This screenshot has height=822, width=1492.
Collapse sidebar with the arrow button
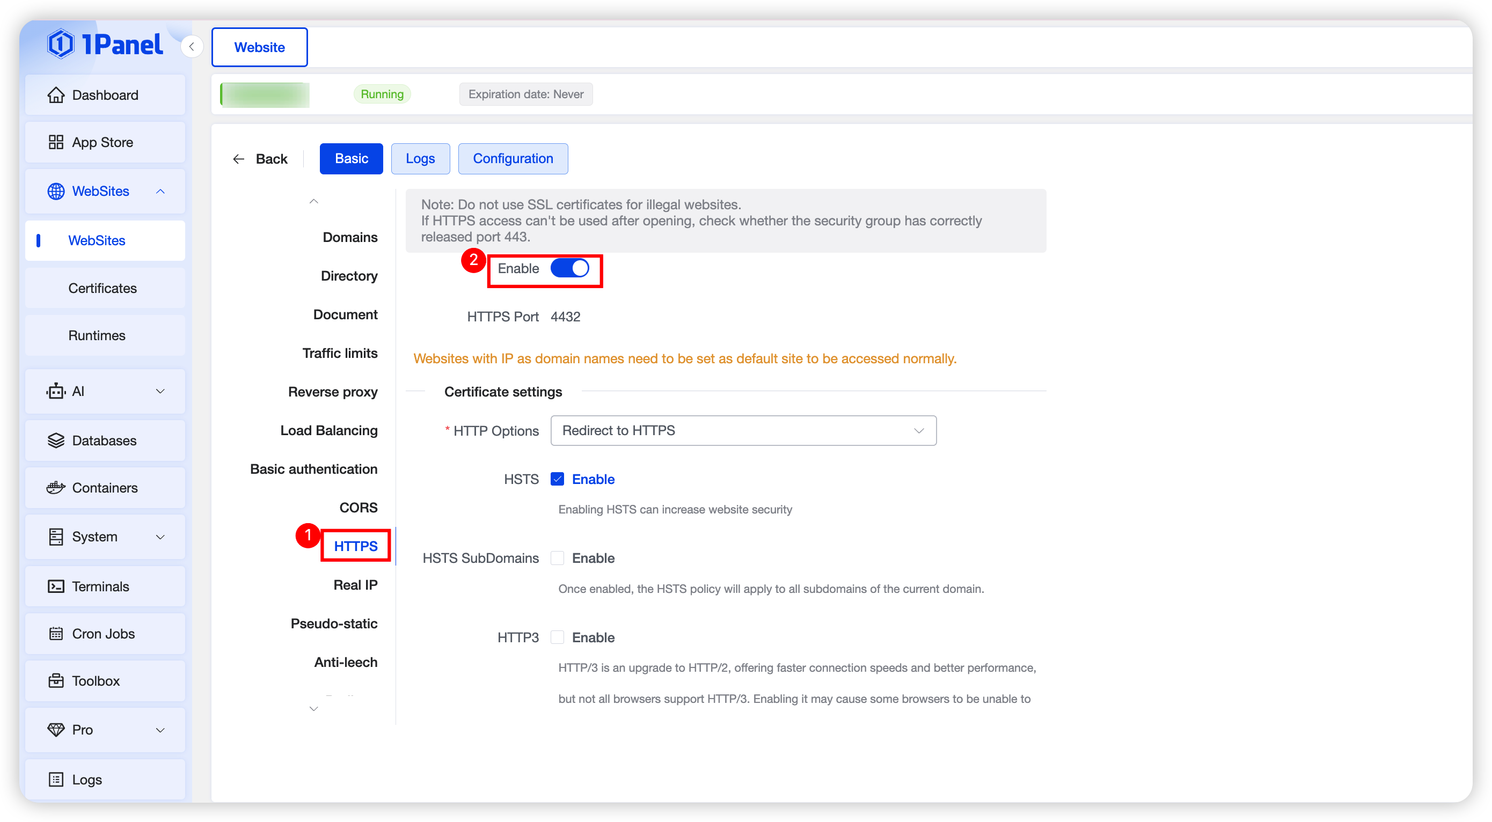click(192, 47)
